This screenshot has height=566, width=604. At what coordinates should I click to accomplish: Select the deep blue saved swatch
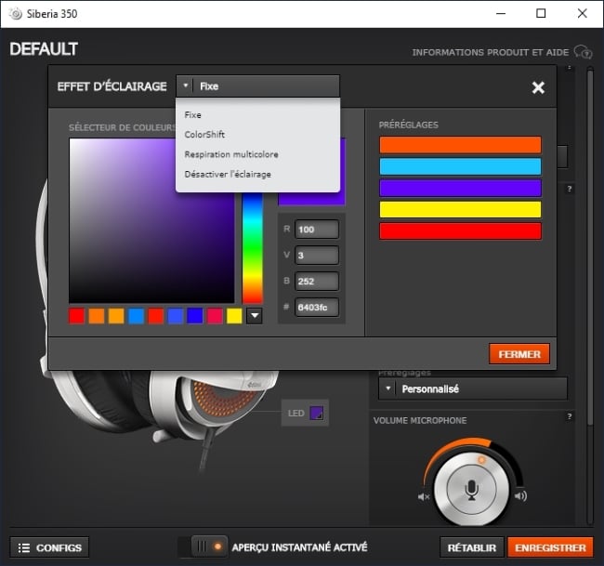point(195,316)
